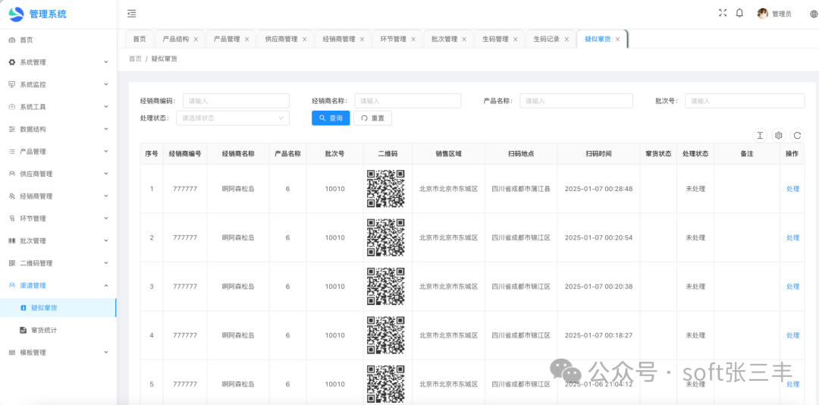819x405 pixels.
Task: Refresh the table using the reload icon
Action: coord(797,135)
